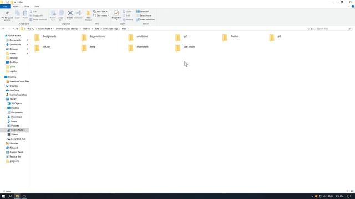
Task: Click the Copy icon in the Clipboard group
Action: click(x=17, y=14)
